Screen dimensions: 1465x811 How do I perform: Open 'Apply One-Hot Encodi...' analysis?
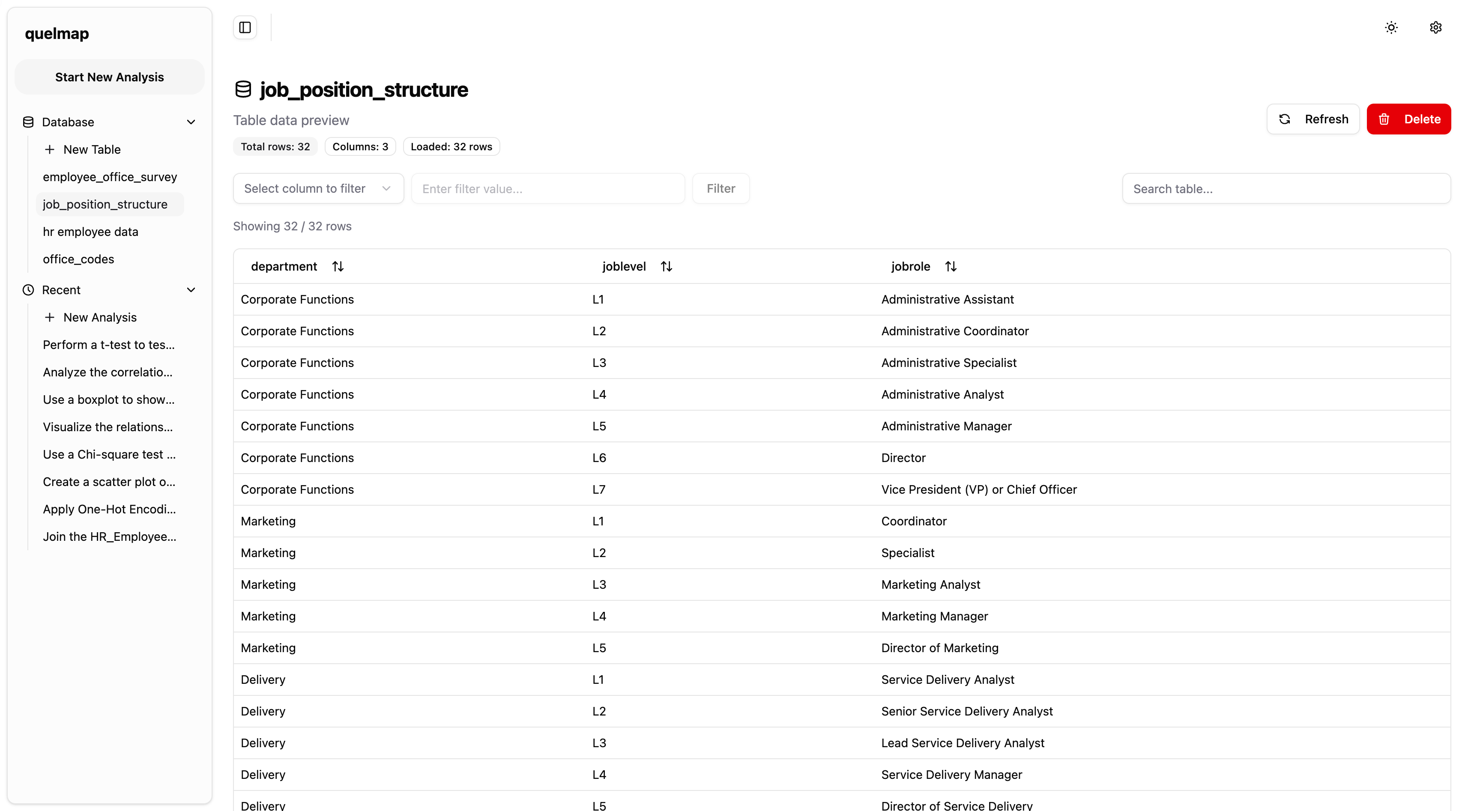(110, 509)
